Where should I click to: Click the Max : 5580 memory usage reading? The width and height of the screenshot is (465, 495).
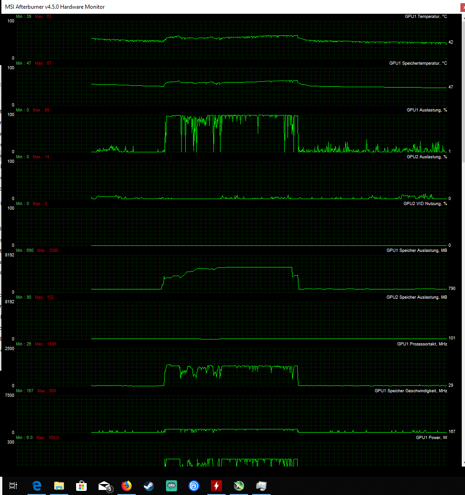tap(48, 250)
